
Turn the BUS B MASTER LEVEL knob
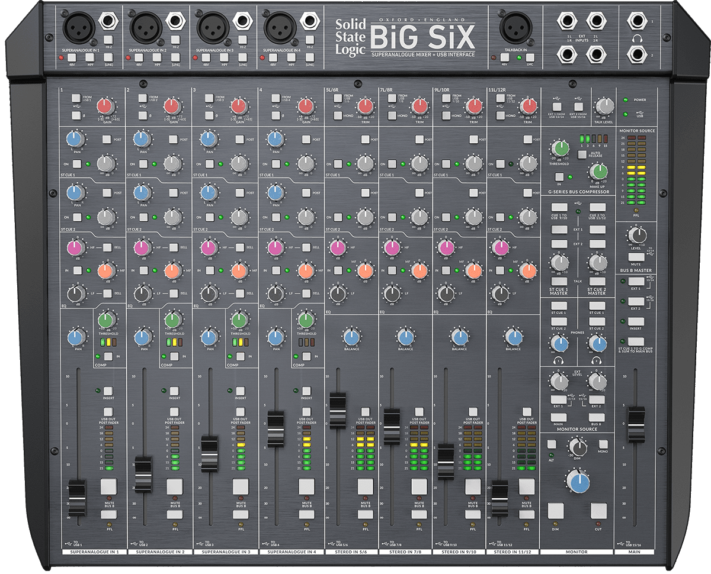click(637, 236)
